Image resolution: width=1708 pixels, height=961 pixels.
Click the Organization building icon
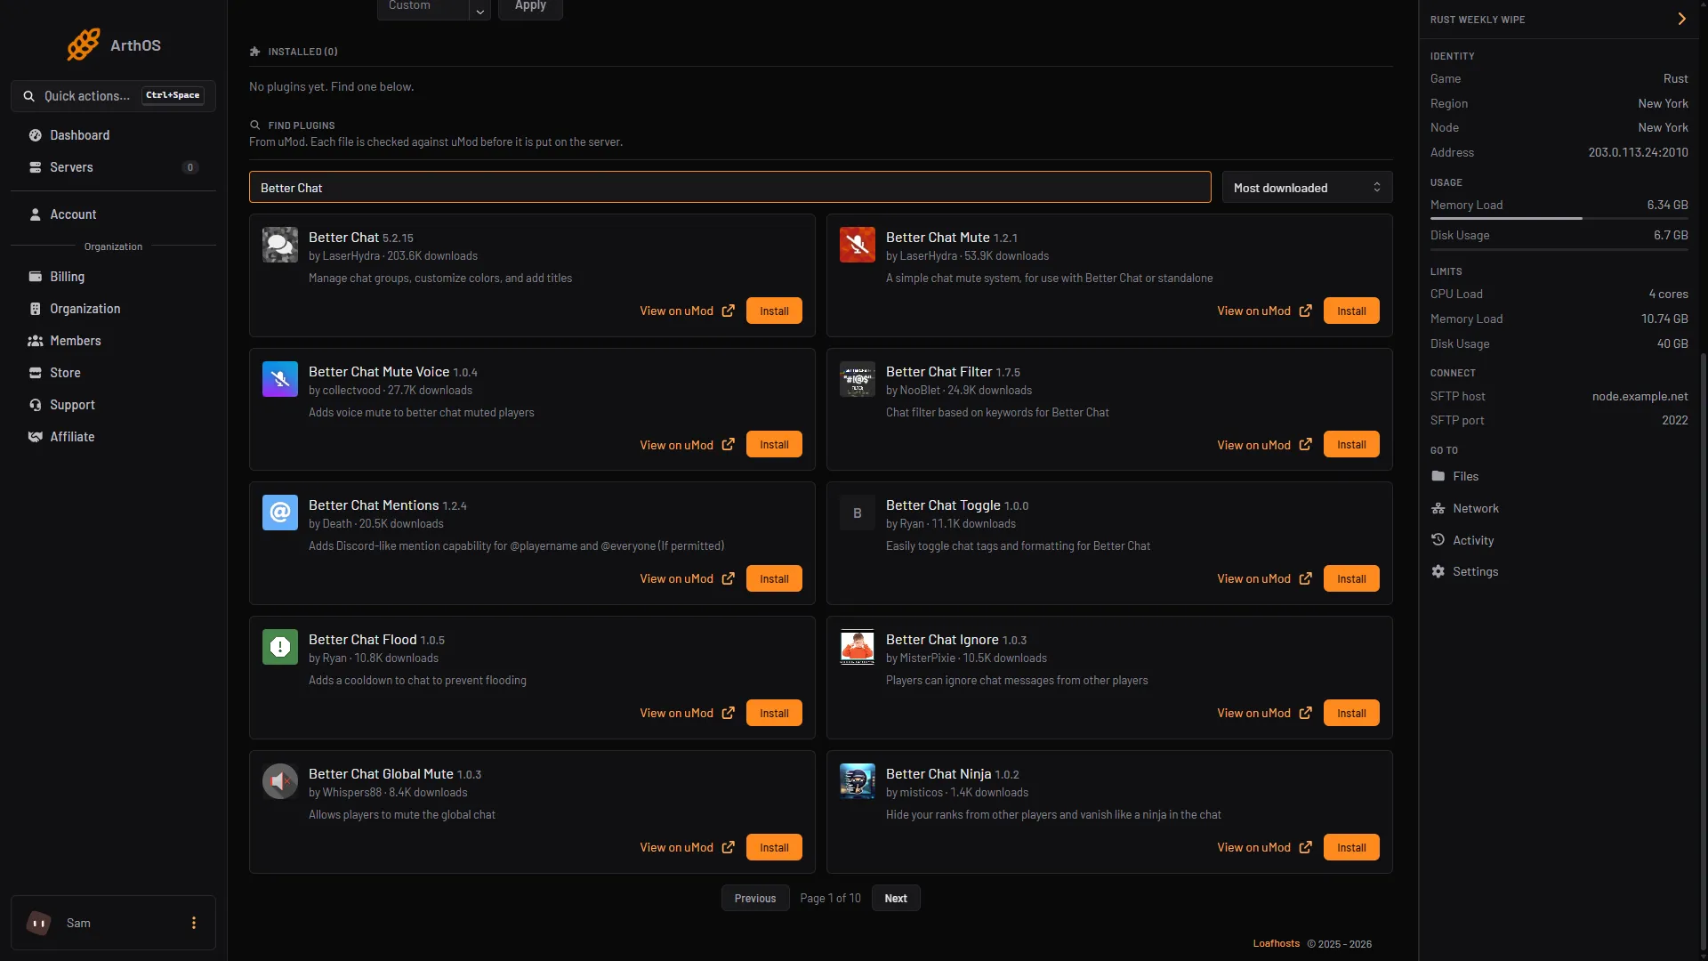click(x=36, y=309)
